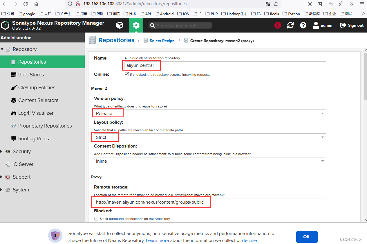This screenshot has height=244, width=367.
Task: Click the insecure connection lock icon
Action: pos(78,4)
